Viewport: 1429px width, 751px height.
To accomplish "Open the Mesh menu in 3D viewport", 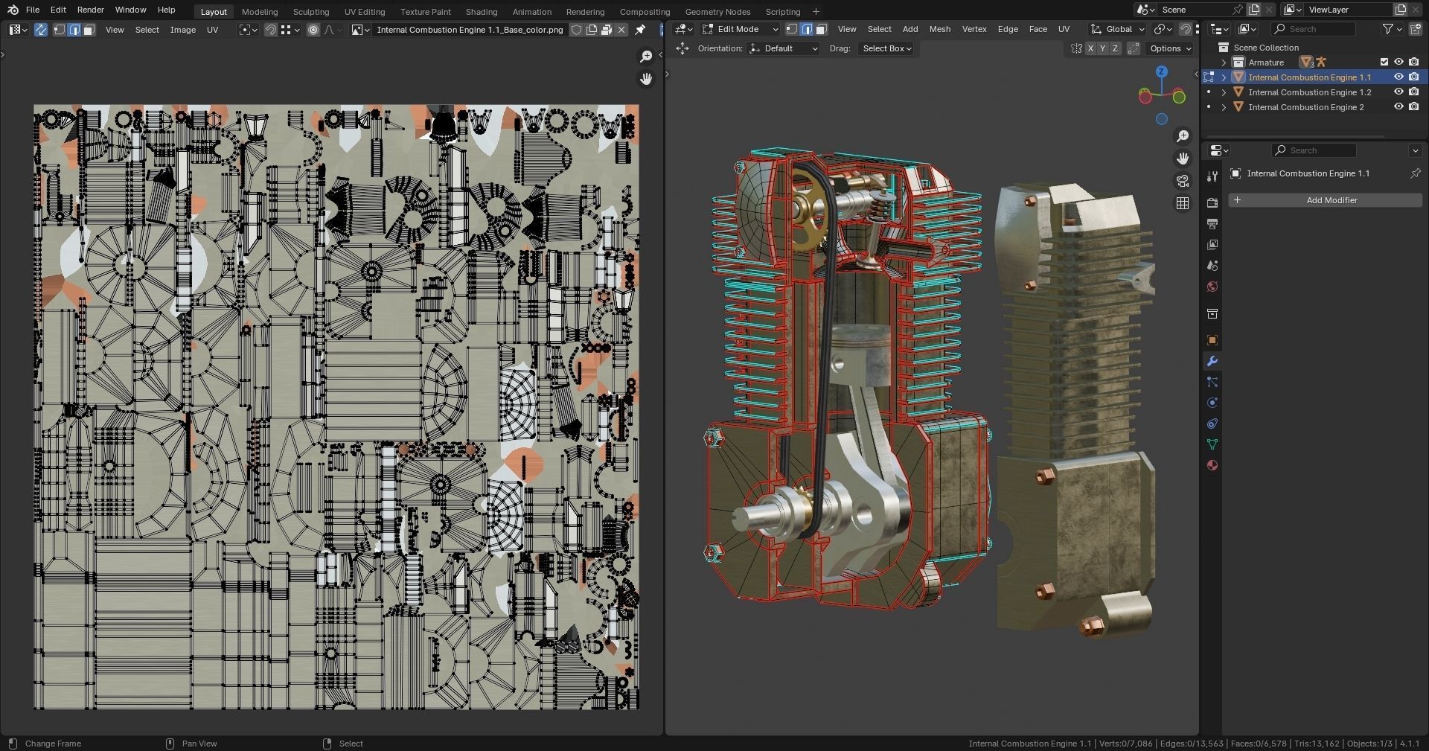I will click(x=940, y=29).
